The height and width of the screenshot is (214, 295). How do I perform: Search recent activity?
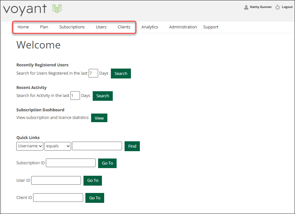coord(103,96)
